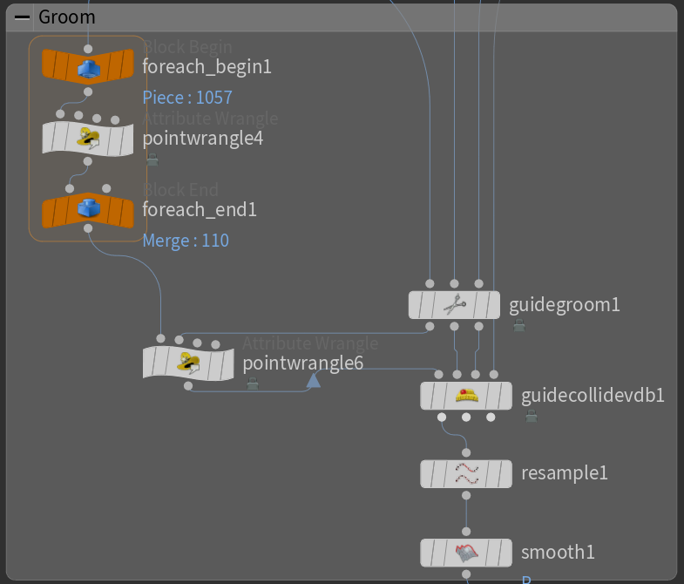The width and height of the screenshot is (684, 584).
Task: Click the guidecollidevdb1 node name label
Action: click(593, 396)
